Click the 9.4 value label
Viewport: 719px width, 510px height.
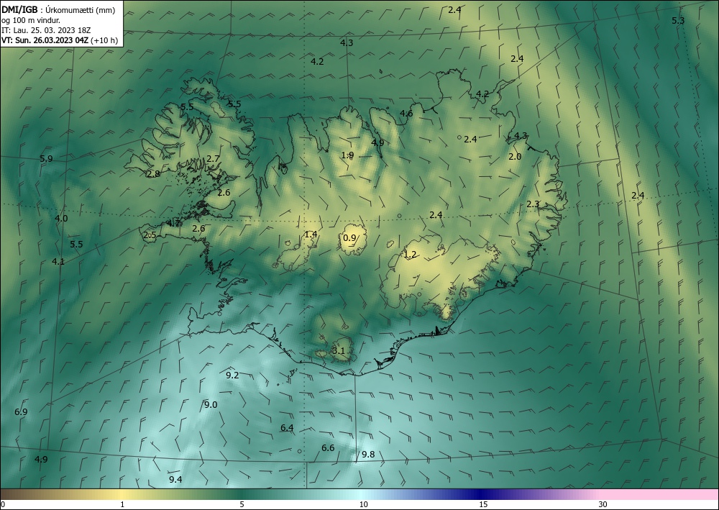pyautogui.click(x=175, y=479)
